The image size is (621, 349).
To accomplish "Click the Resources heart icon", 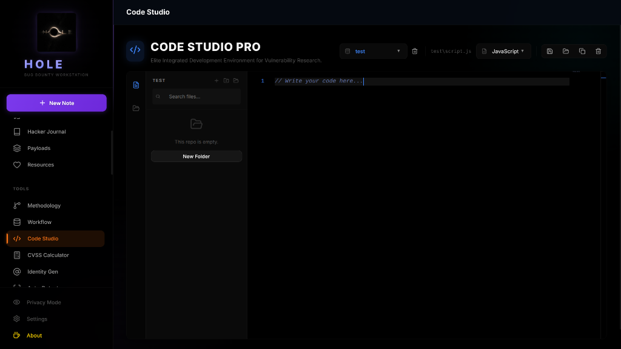I will [x=17, y=164].
